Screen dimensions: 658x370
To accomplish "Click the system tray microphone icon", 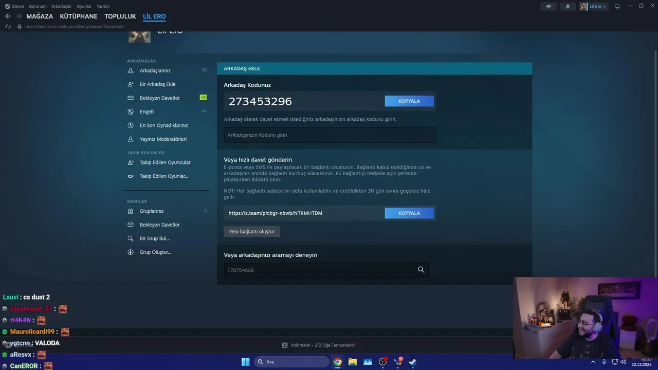I will click(604, 362).
